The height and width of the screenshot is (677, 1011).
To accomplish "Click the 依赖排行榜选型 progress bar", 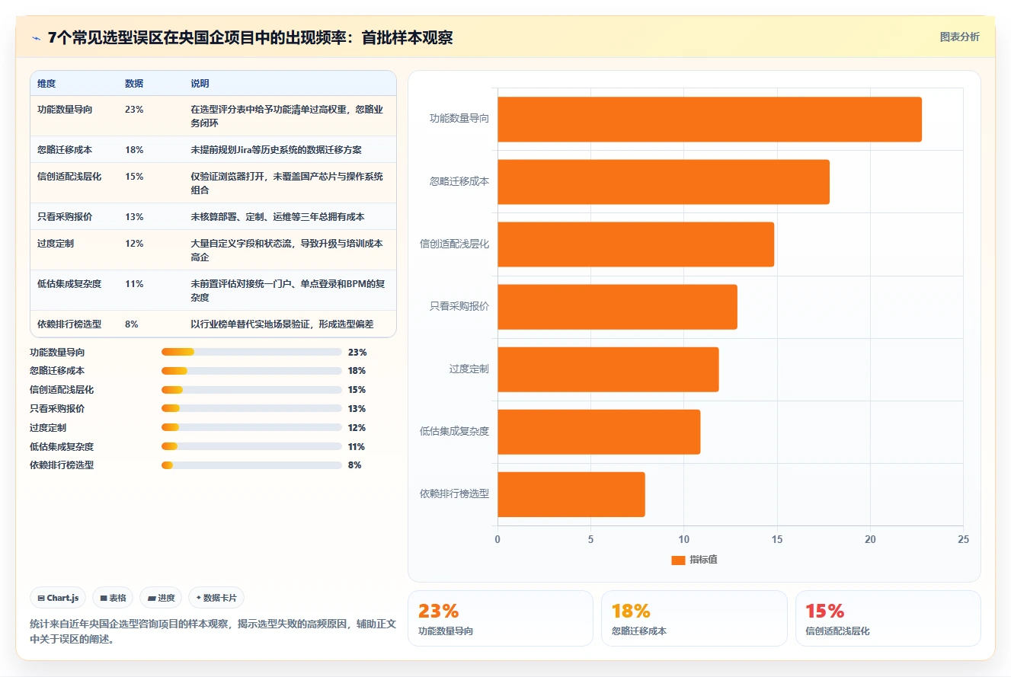I will click(x=251, y=465).
